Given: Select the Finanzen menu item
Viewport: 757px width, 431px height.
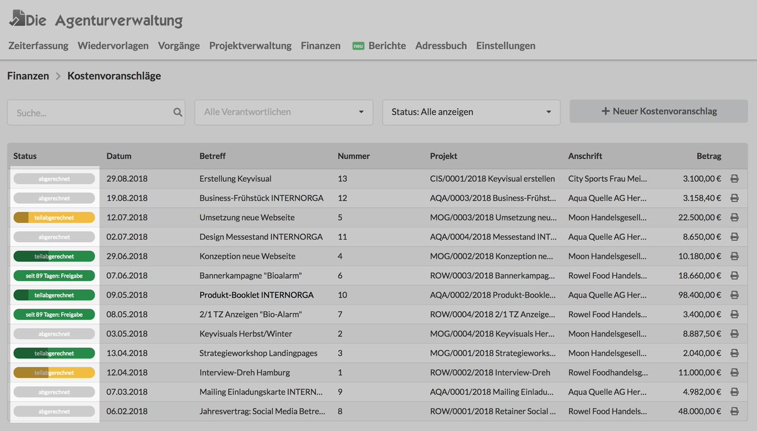Looking at the screenshot, I should pos(320,45).
